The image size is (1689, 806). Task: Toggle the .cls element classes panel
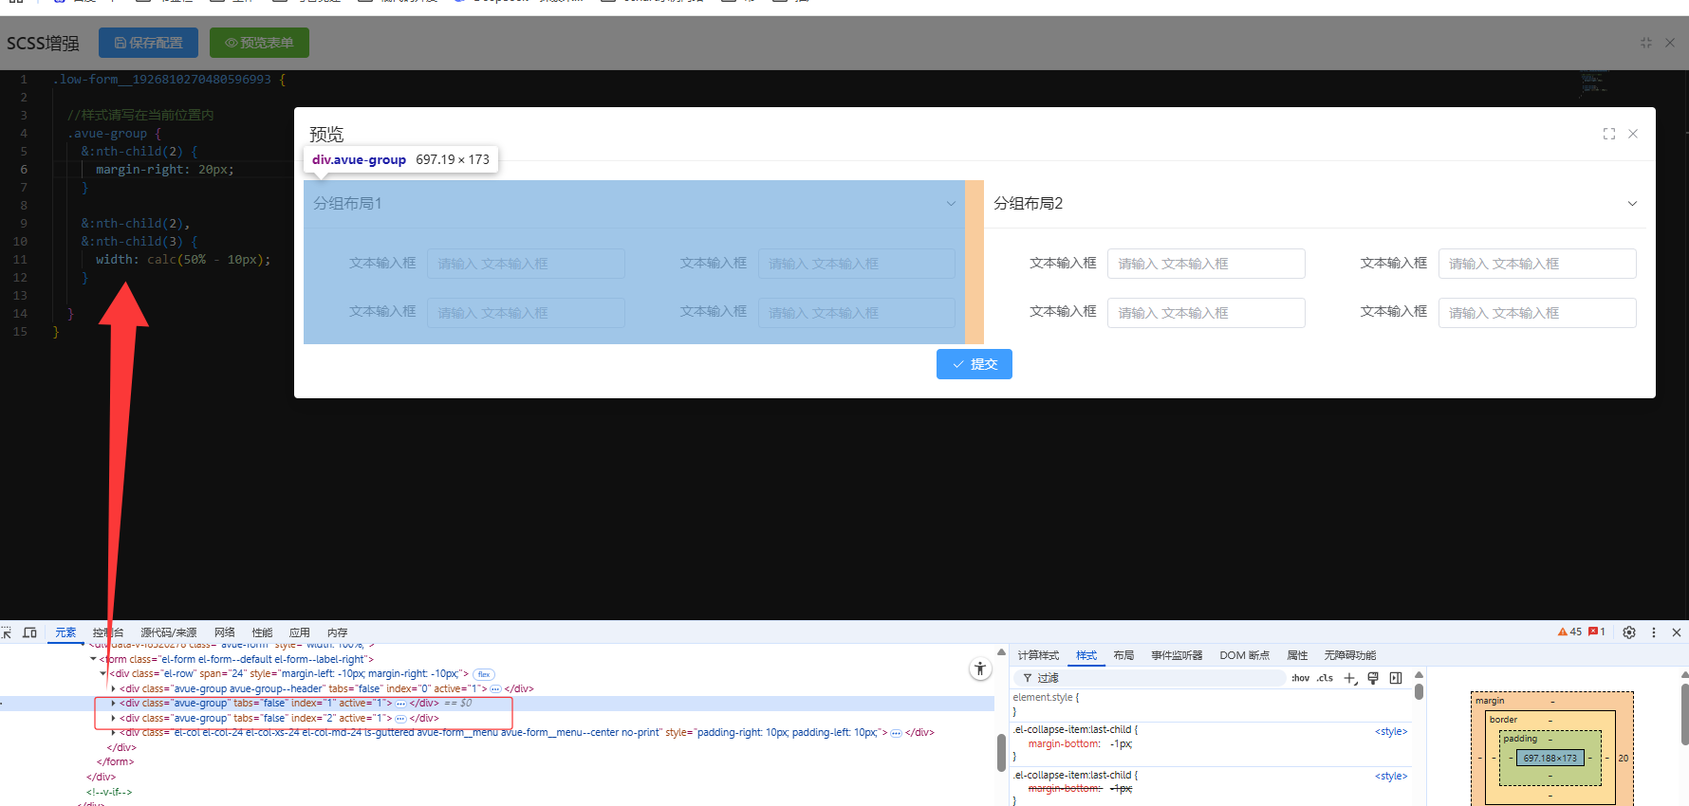(x=1325, y=678)
